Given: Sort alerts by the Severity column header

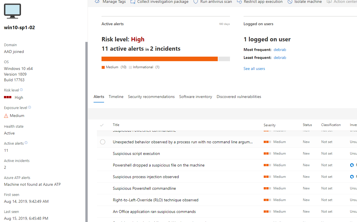Looking at the screenshot, I should (269, 125).
